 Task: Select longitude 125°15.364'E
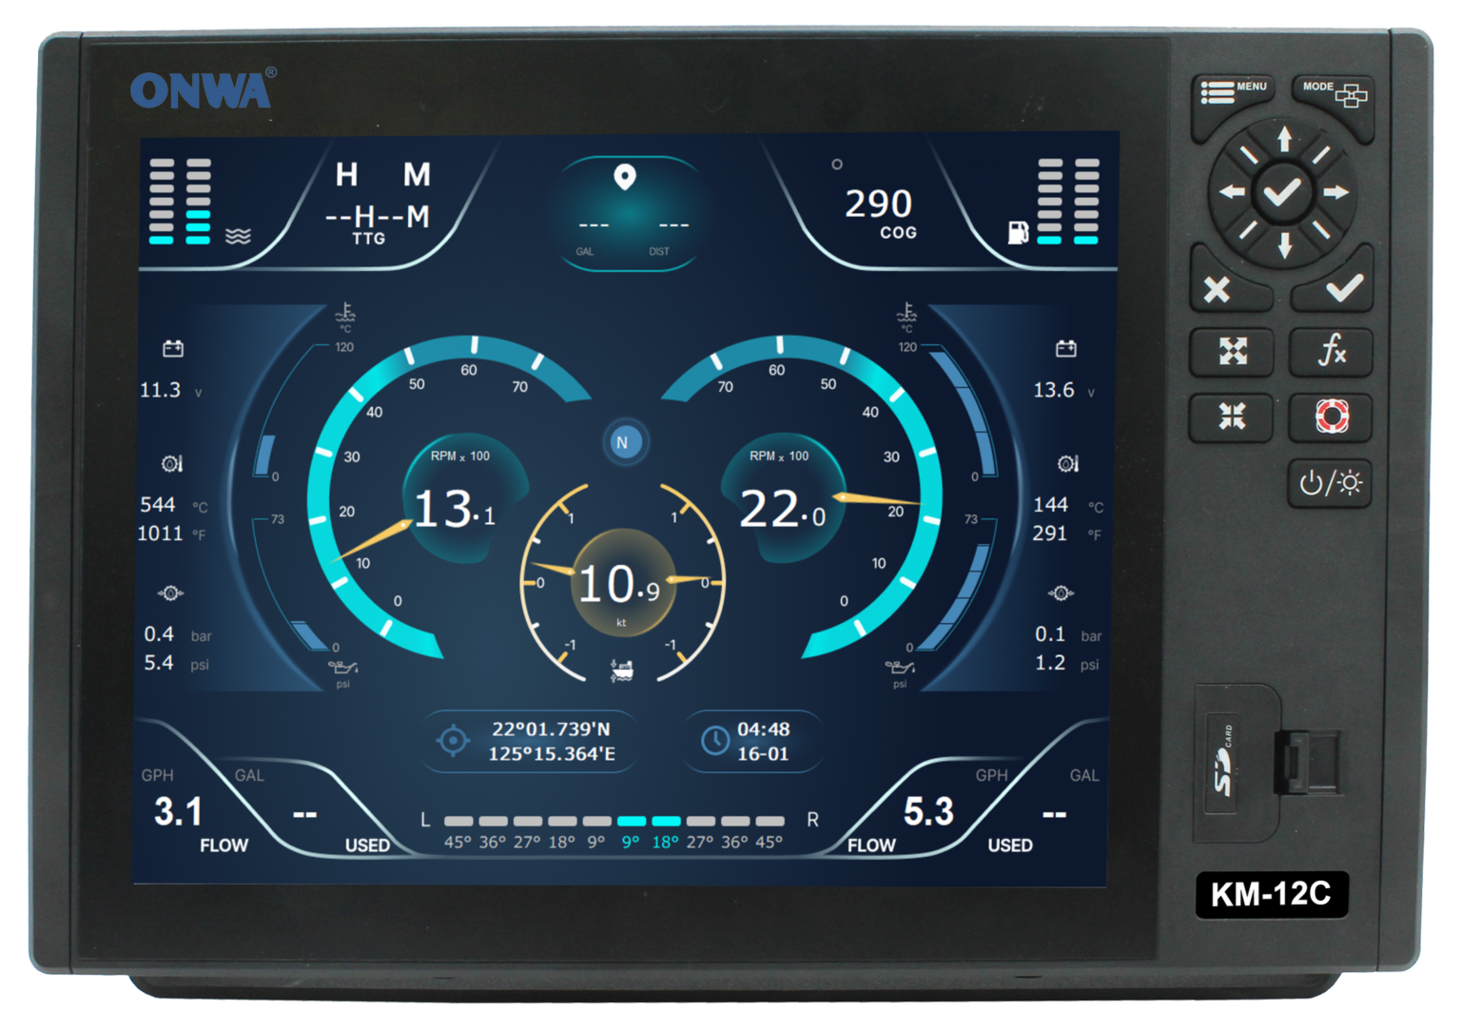pos(552,753)
